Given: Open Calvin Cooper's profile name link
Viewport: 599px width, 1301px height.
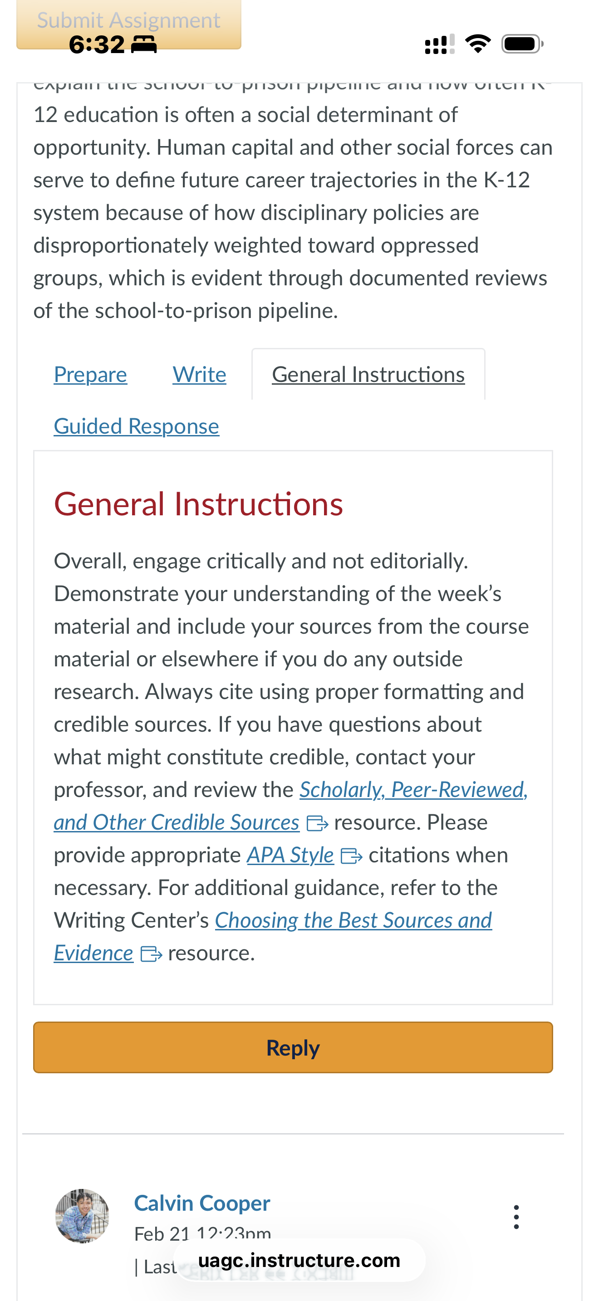Looking at the screenshot, I should pyautogui.click(x=202, y=1203).
